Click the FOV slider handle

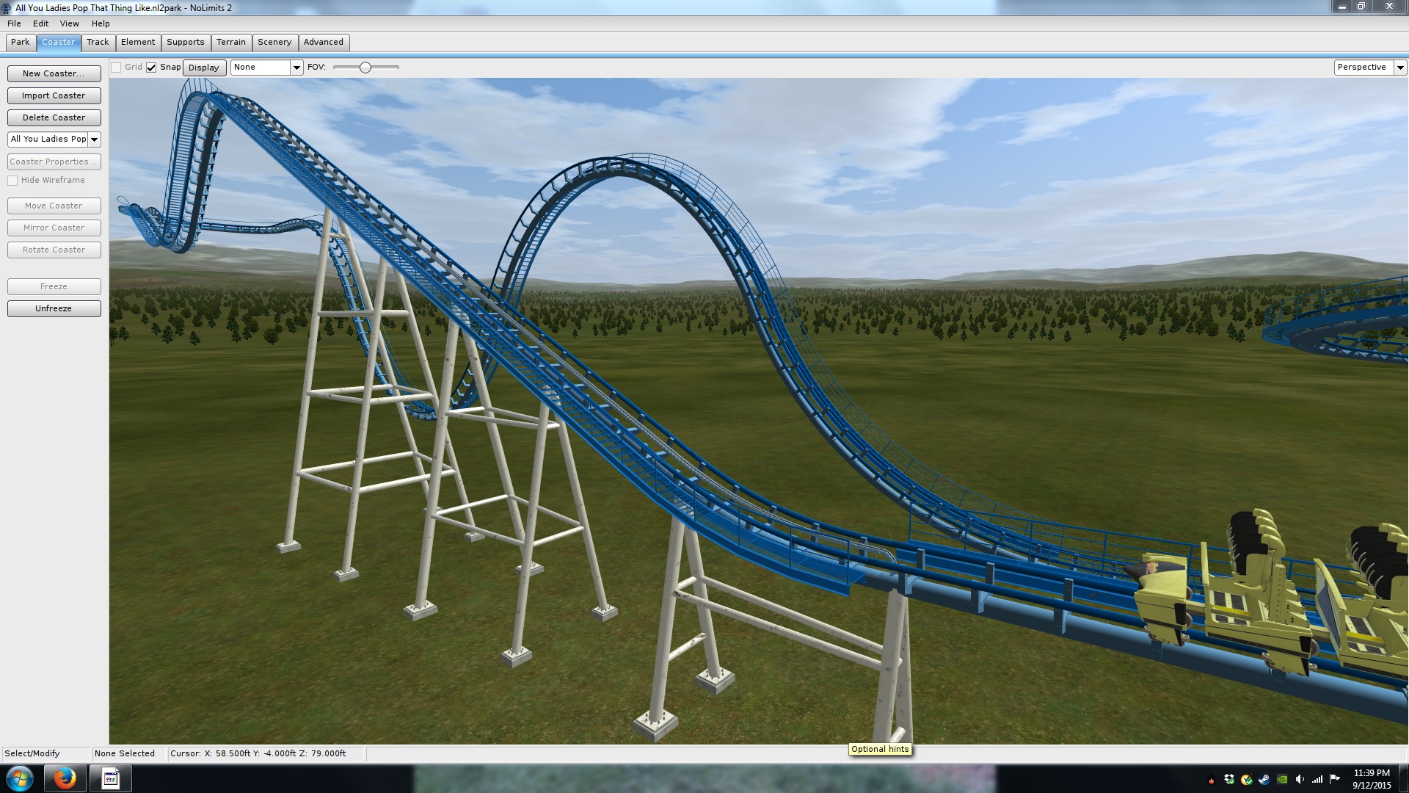point(365,68)
